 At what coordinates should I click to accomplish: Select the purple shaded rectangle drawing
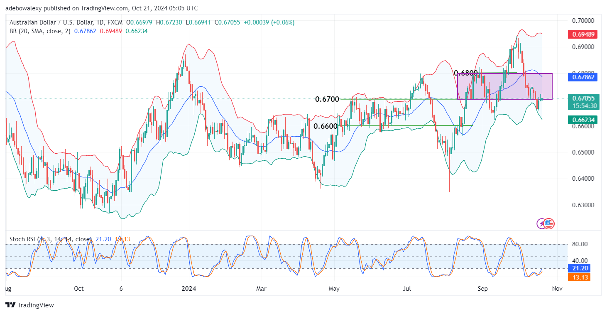(505, 86)
